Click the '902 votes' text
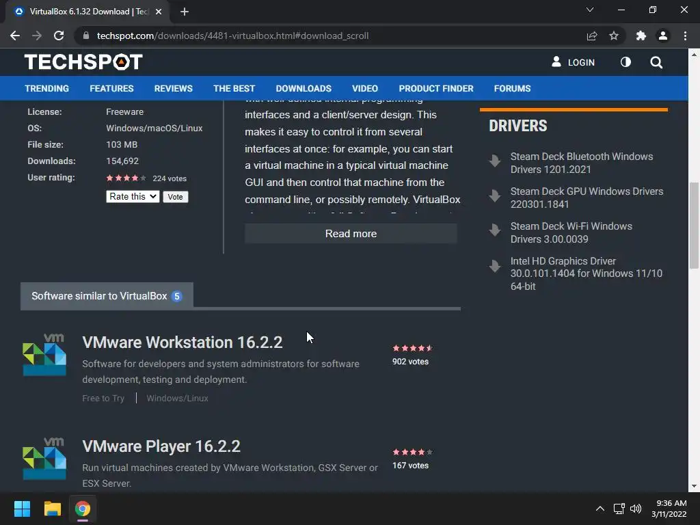This screenshot has height=525, width=700. (410, 362)
